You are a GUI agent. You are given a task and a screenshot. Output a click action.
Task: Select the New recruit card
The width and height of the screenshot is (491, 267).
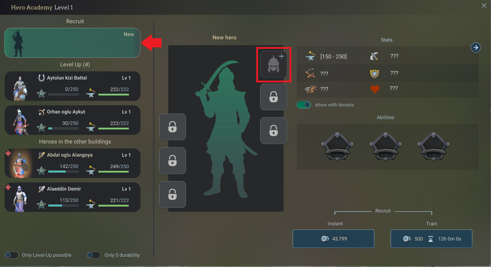(72, 43)
